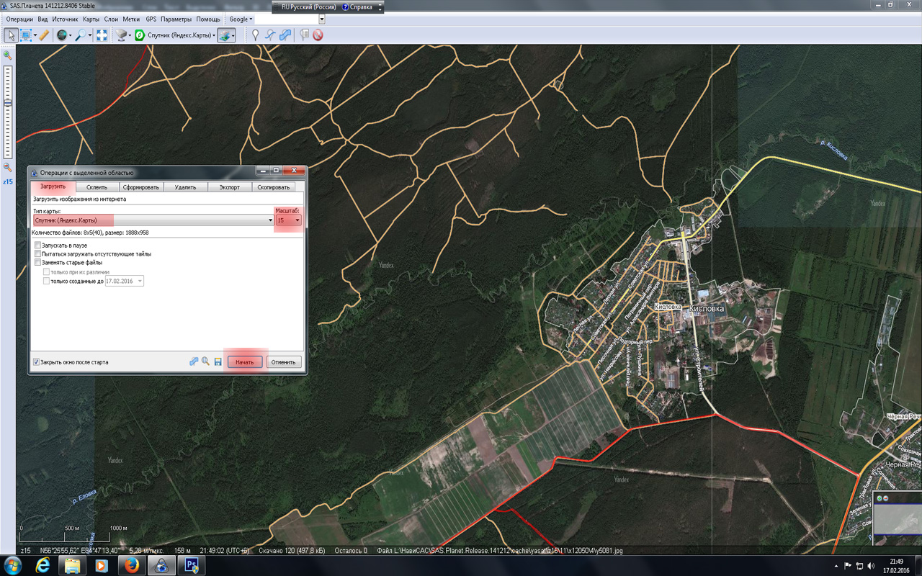
Task: Open the Параметры menu
Action: [176, 19]
